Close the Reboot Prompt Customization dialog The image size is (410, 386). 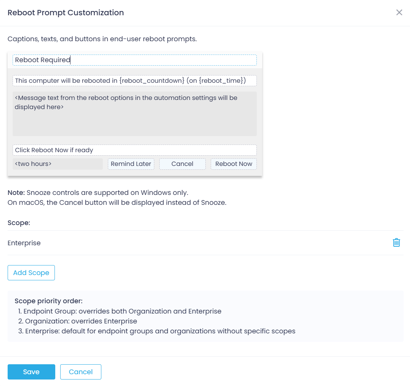(x=399, y=12)
